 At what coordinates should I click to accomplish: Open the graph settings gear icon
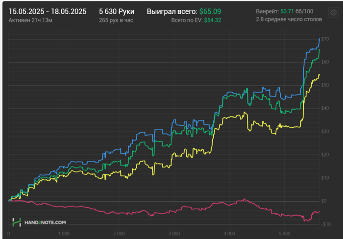point(333,13)
